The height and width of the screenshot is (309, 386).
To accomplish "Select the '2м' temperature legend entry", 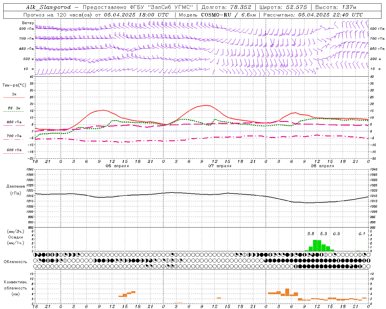I will [x=14, y=94].
